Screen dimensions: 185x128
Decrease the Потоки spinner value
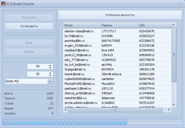pos(50,68)
